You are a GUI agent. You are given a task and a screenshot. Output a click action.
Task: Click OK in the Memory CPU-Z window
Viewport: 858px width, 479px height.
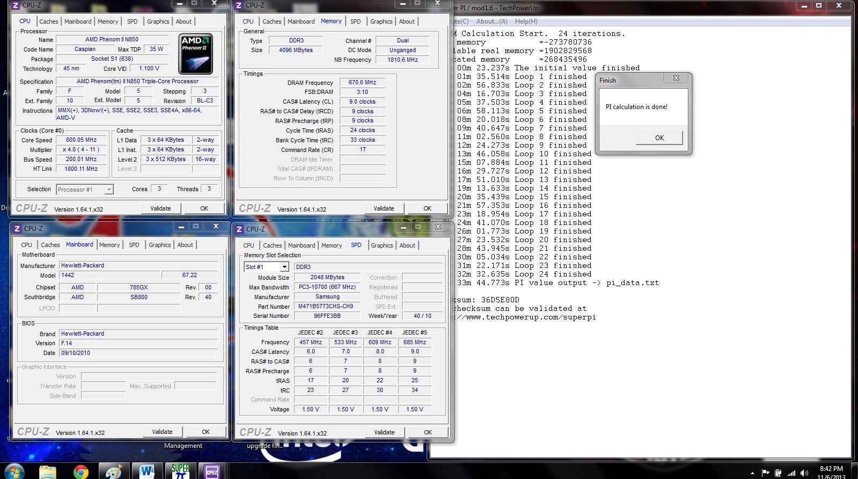pos(427,208)
